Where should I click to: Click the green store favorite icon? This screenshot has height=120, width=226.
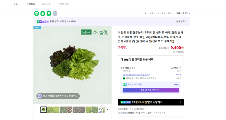tap(43, 13)
